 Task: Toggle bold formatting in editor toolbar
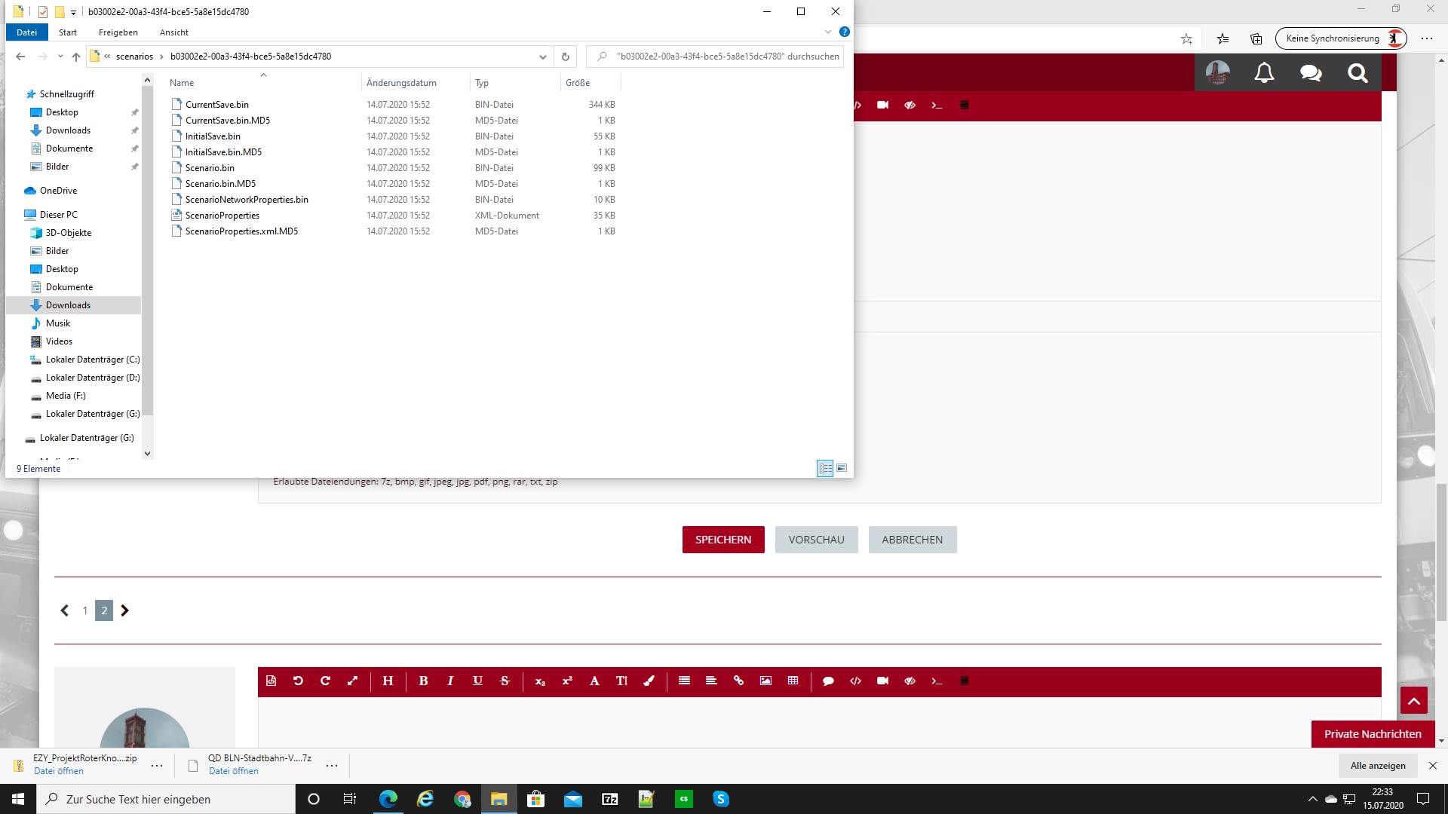tap(423, 681)
